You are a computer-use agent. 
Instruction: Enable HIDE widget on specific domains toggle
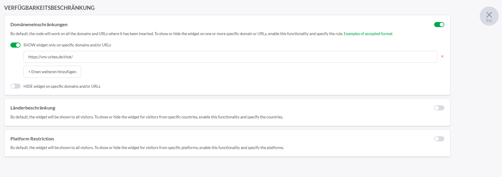(x=15, y=86)
